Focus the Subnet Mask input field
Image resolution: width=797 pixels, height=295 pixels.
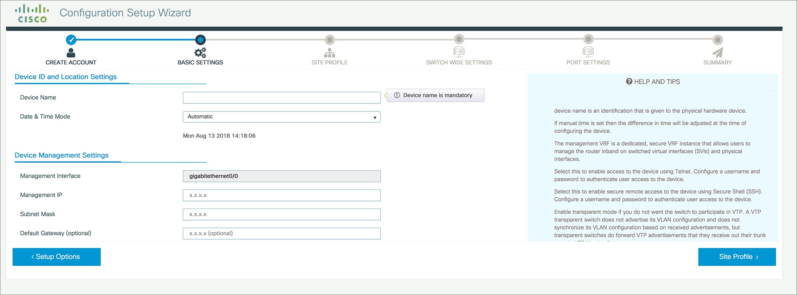click(x=282, y=214)
